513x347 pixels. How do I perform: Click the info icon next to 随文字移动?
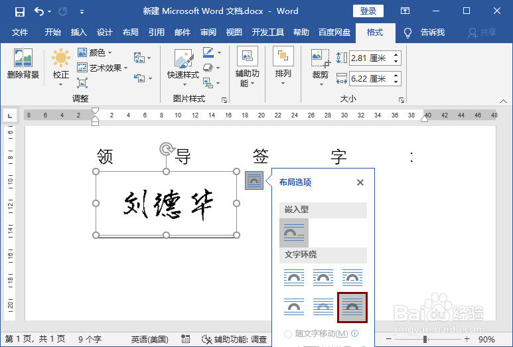pyautogui.click(x=354, y=333)
